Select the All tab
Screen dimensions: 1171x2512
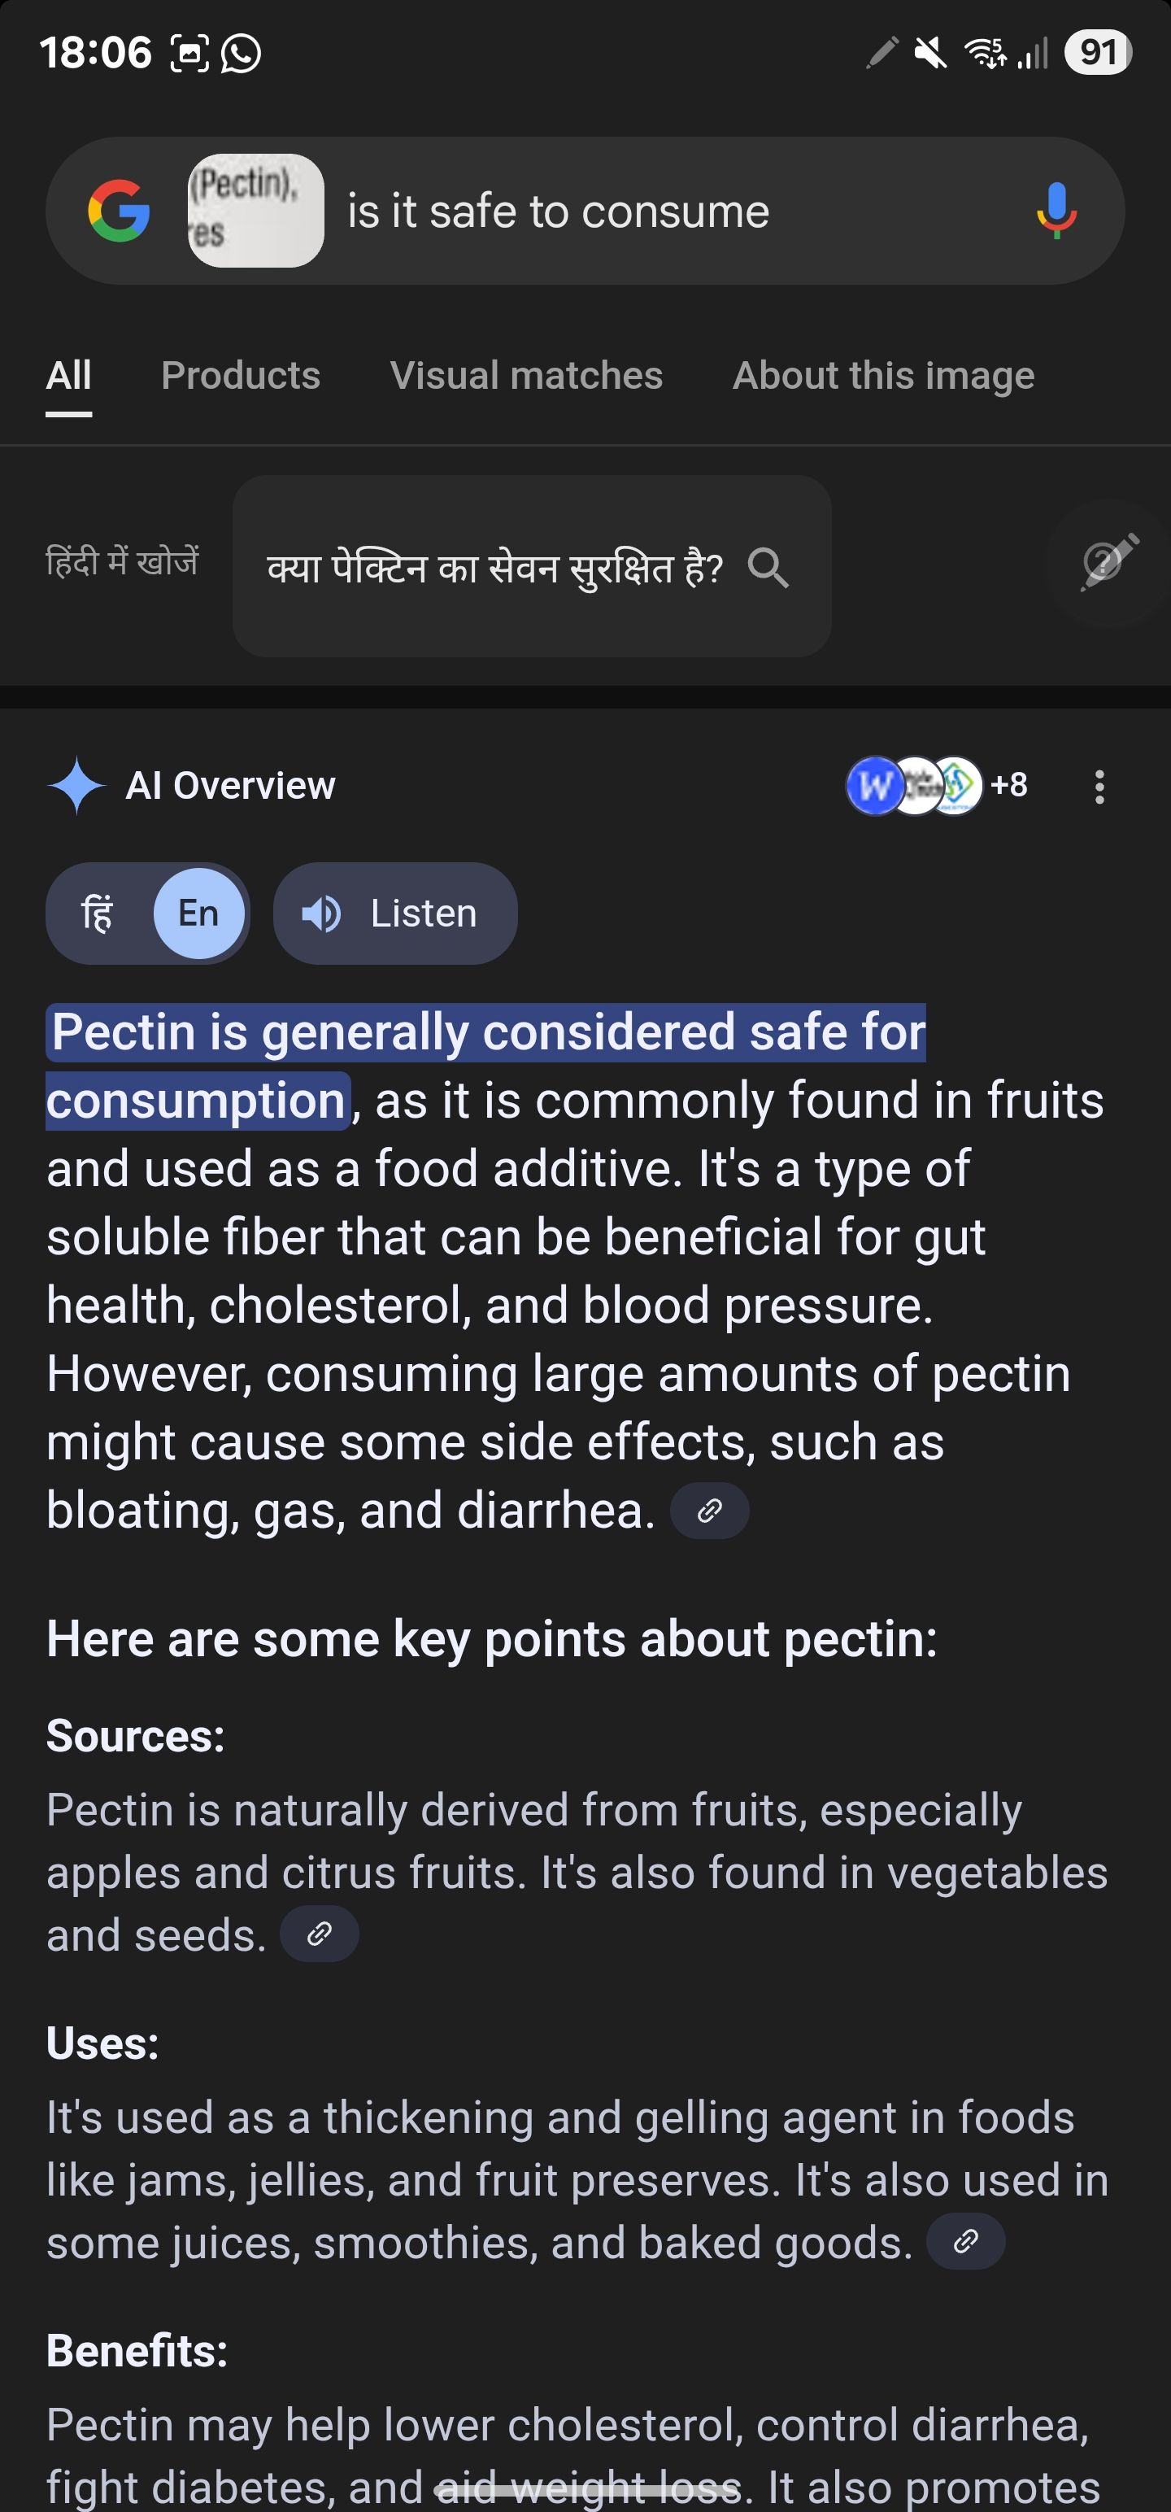point(69,376)
